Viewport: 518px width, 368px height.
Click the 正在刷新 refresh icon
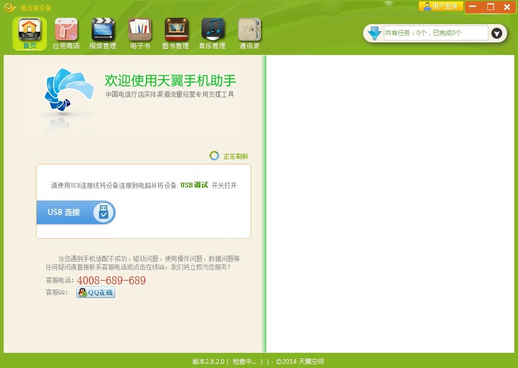pyautogui.click(x=214, y=155)
